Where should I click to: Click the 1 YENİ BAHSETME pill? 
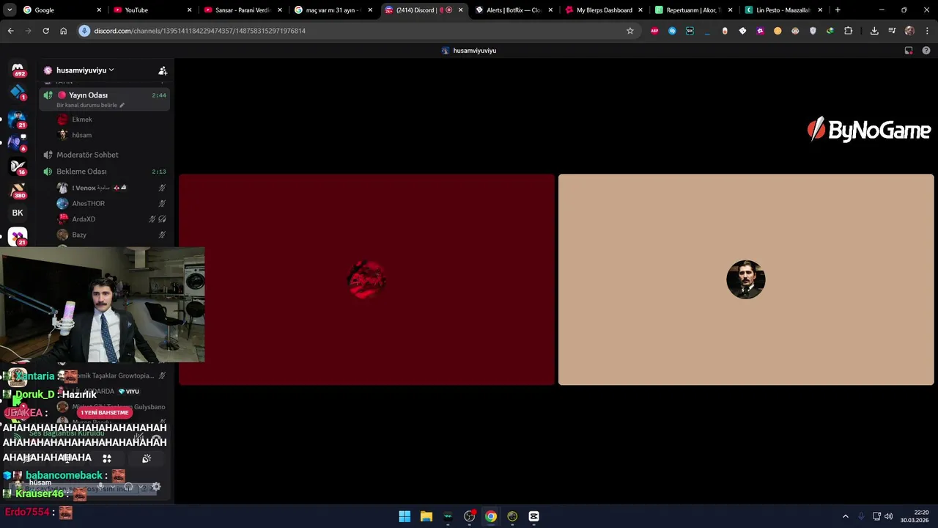point(105,413)
